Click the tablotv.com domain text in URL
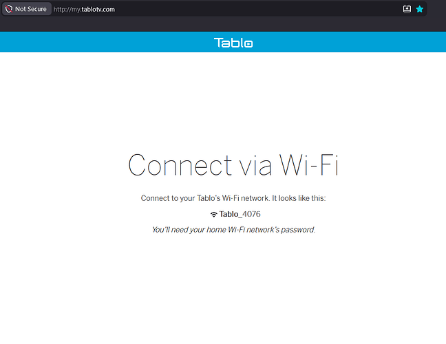This screenshot has width=446, height=344. (x=98, y=10)
